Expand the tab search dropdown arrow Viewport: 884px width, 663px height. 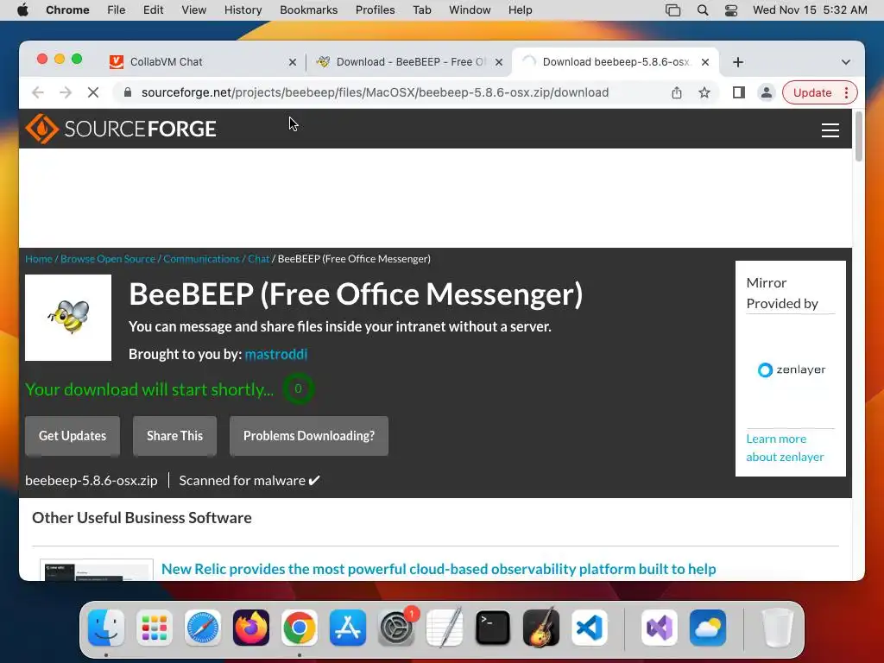(x=846, y=62)
